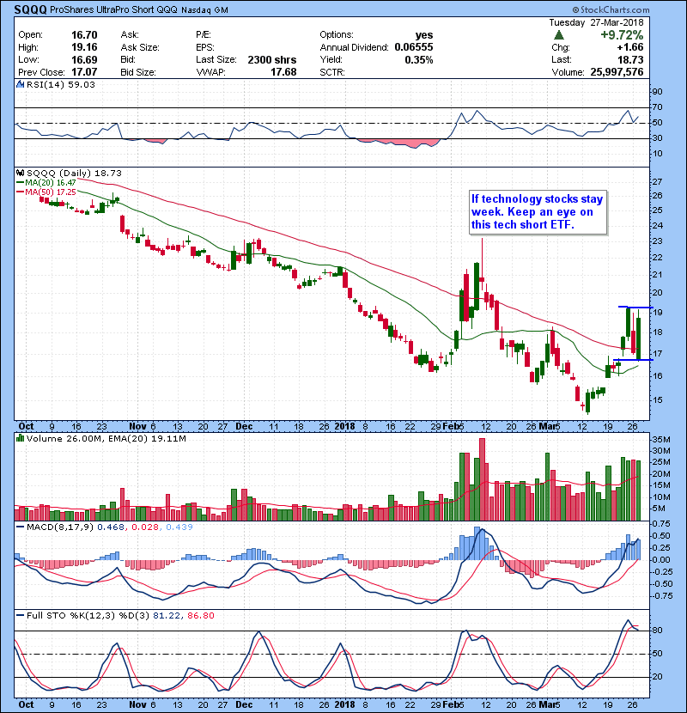This screenshot has width=687, height=713.
Task: Click the High price 19.16
Action: tap(84, 47)
